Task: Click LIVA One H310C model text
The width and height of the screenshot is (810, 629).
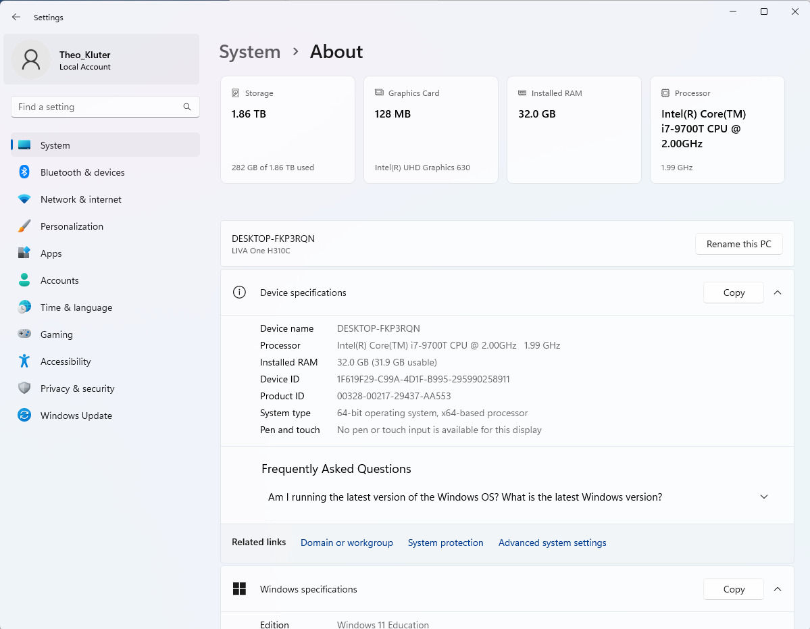Action: 261,251
